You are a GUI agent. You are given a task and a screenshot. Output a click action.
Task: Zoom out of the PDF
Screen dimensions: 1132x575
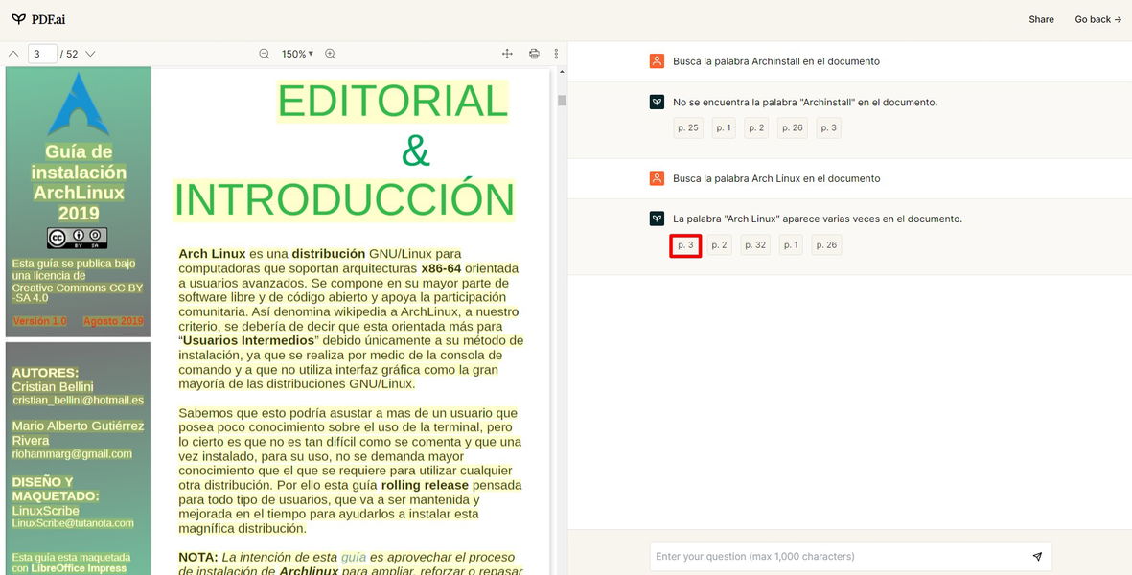[265, 54]
